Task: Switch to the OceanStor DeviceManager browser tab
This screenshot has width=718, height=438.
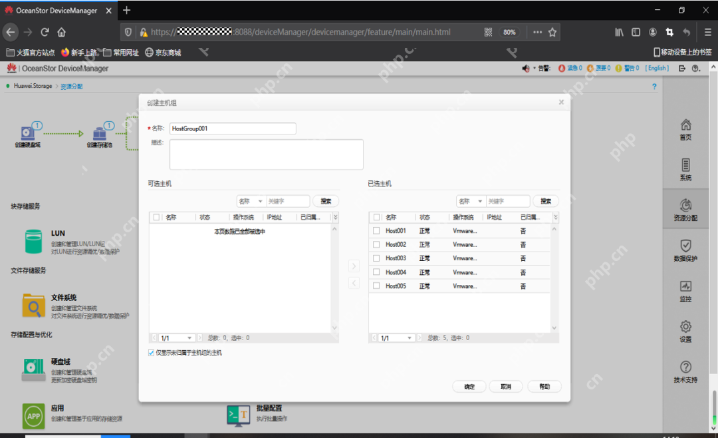Action: pos(57,10)
